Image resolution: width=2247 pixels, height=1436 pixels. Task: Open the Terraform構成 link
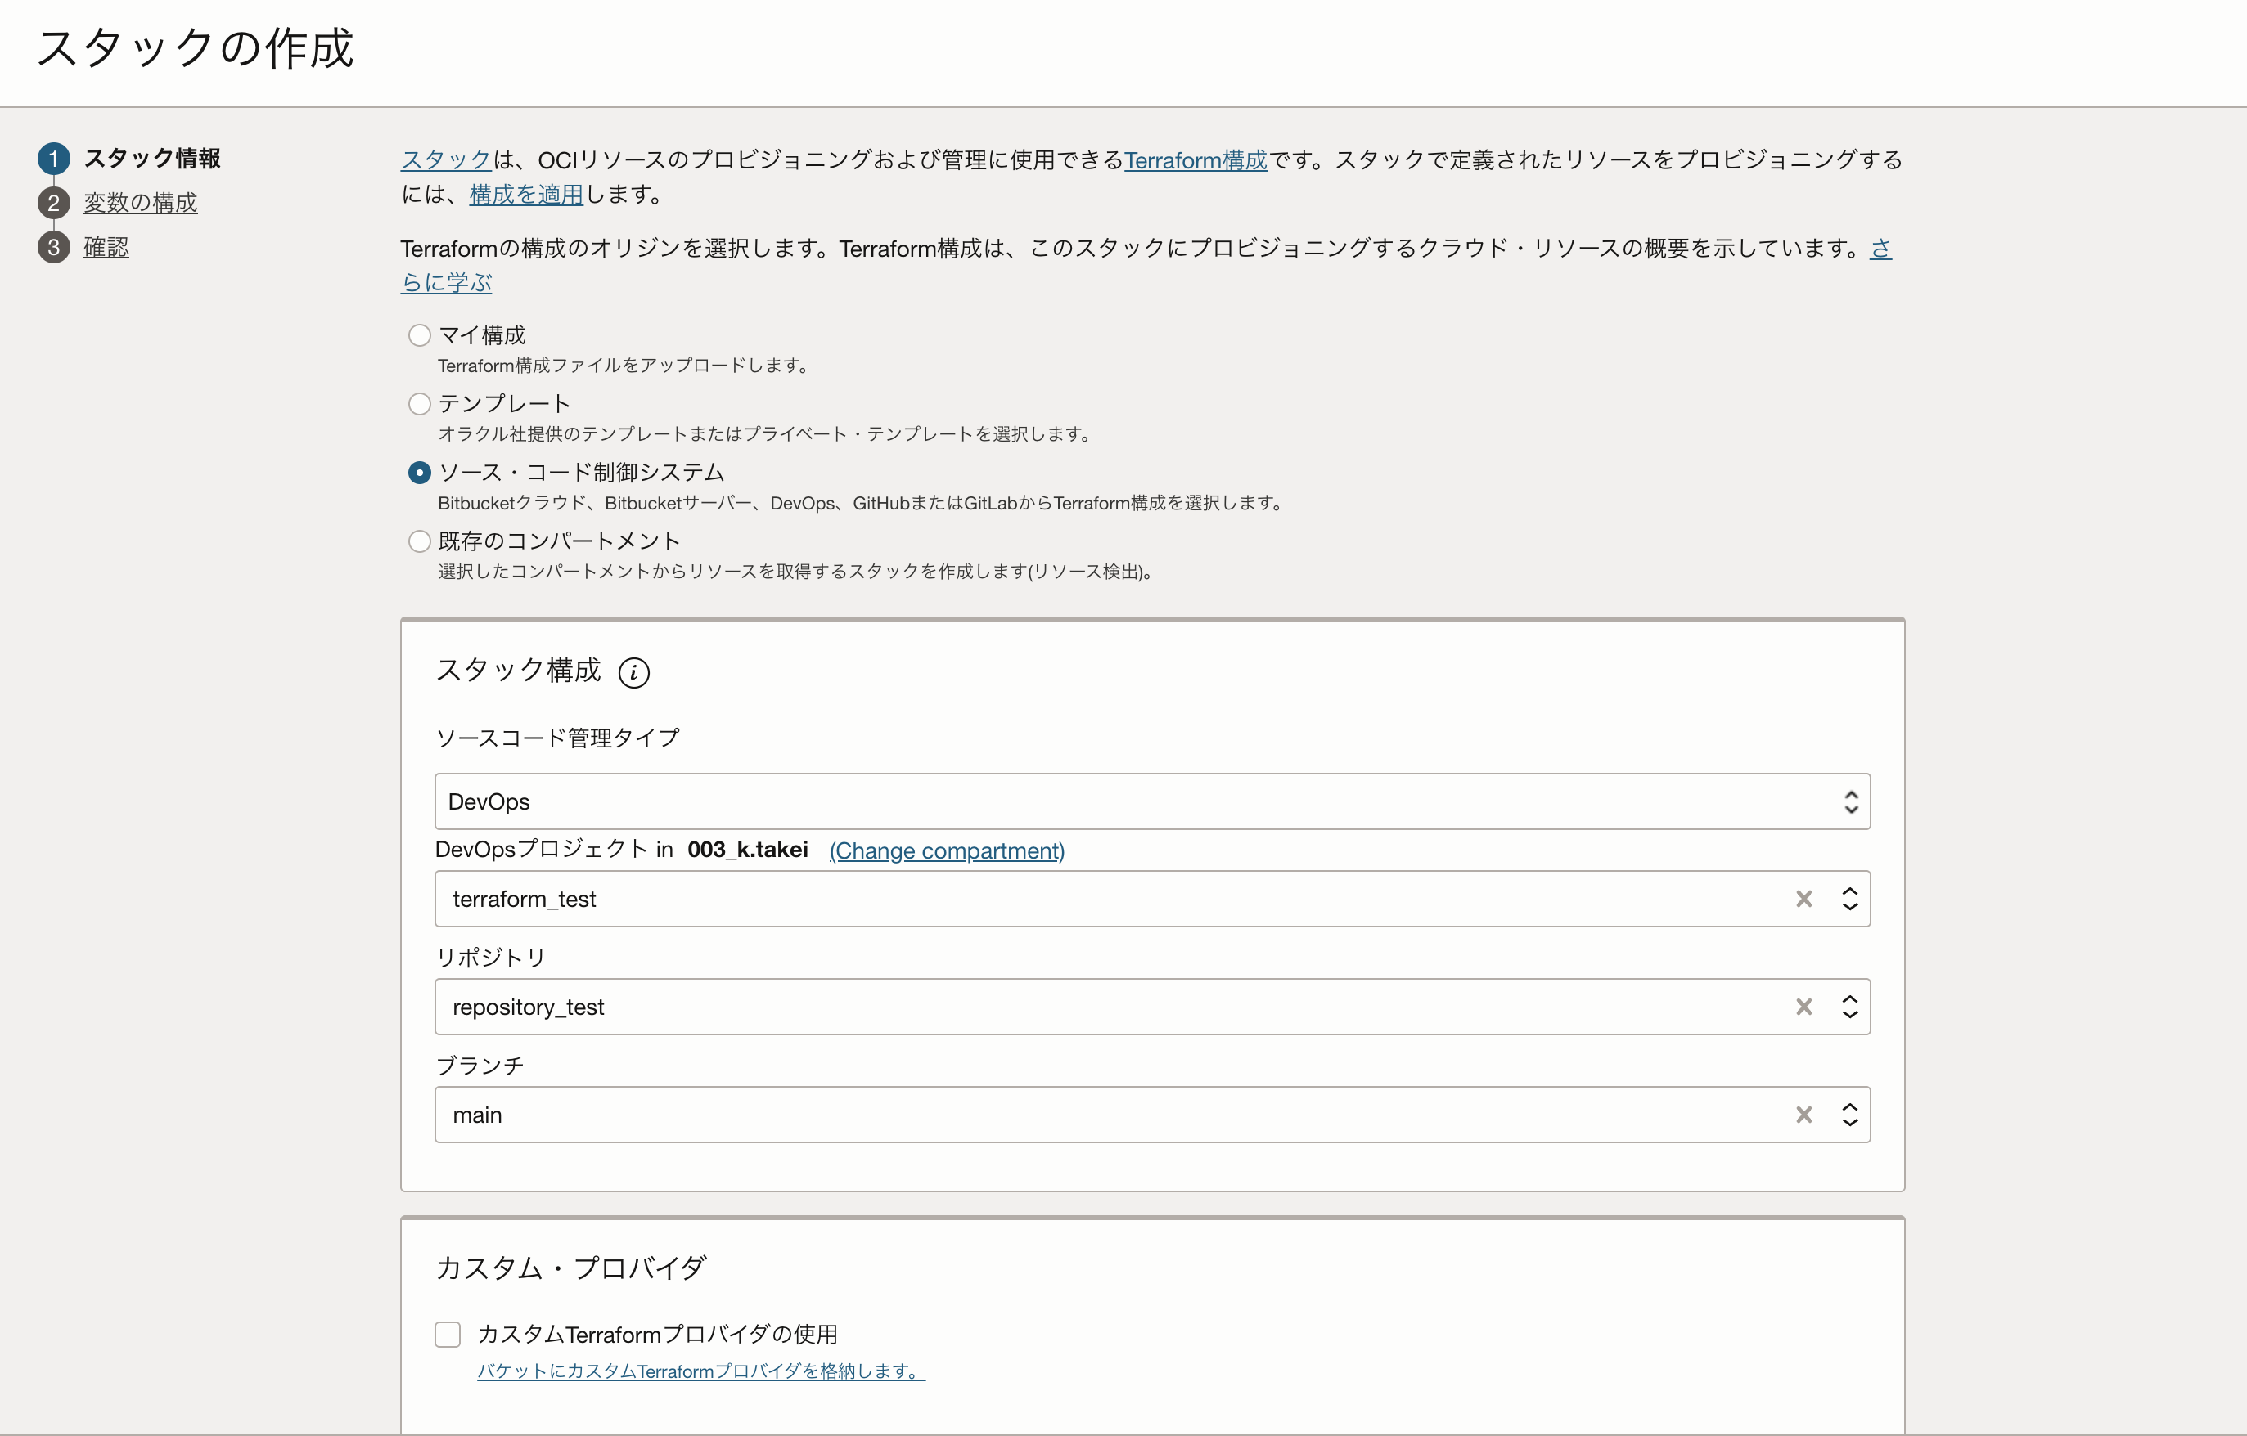click(1196, 160)
